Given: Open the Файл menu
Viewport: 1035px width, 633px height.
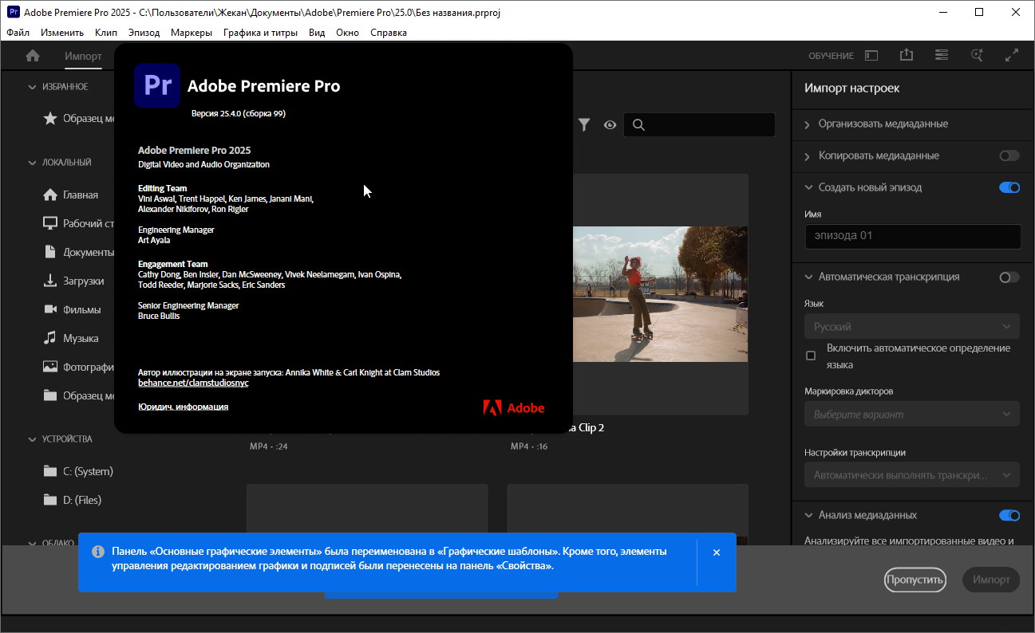Looking at the screenshot, I should pos(18,33).
